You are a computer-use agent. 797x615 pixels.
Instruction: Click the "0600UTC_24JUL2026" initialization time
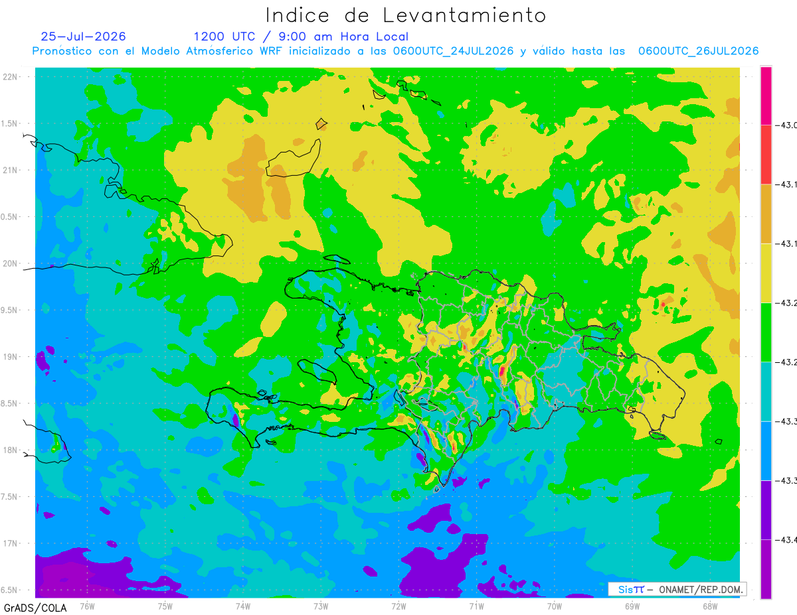453,51
